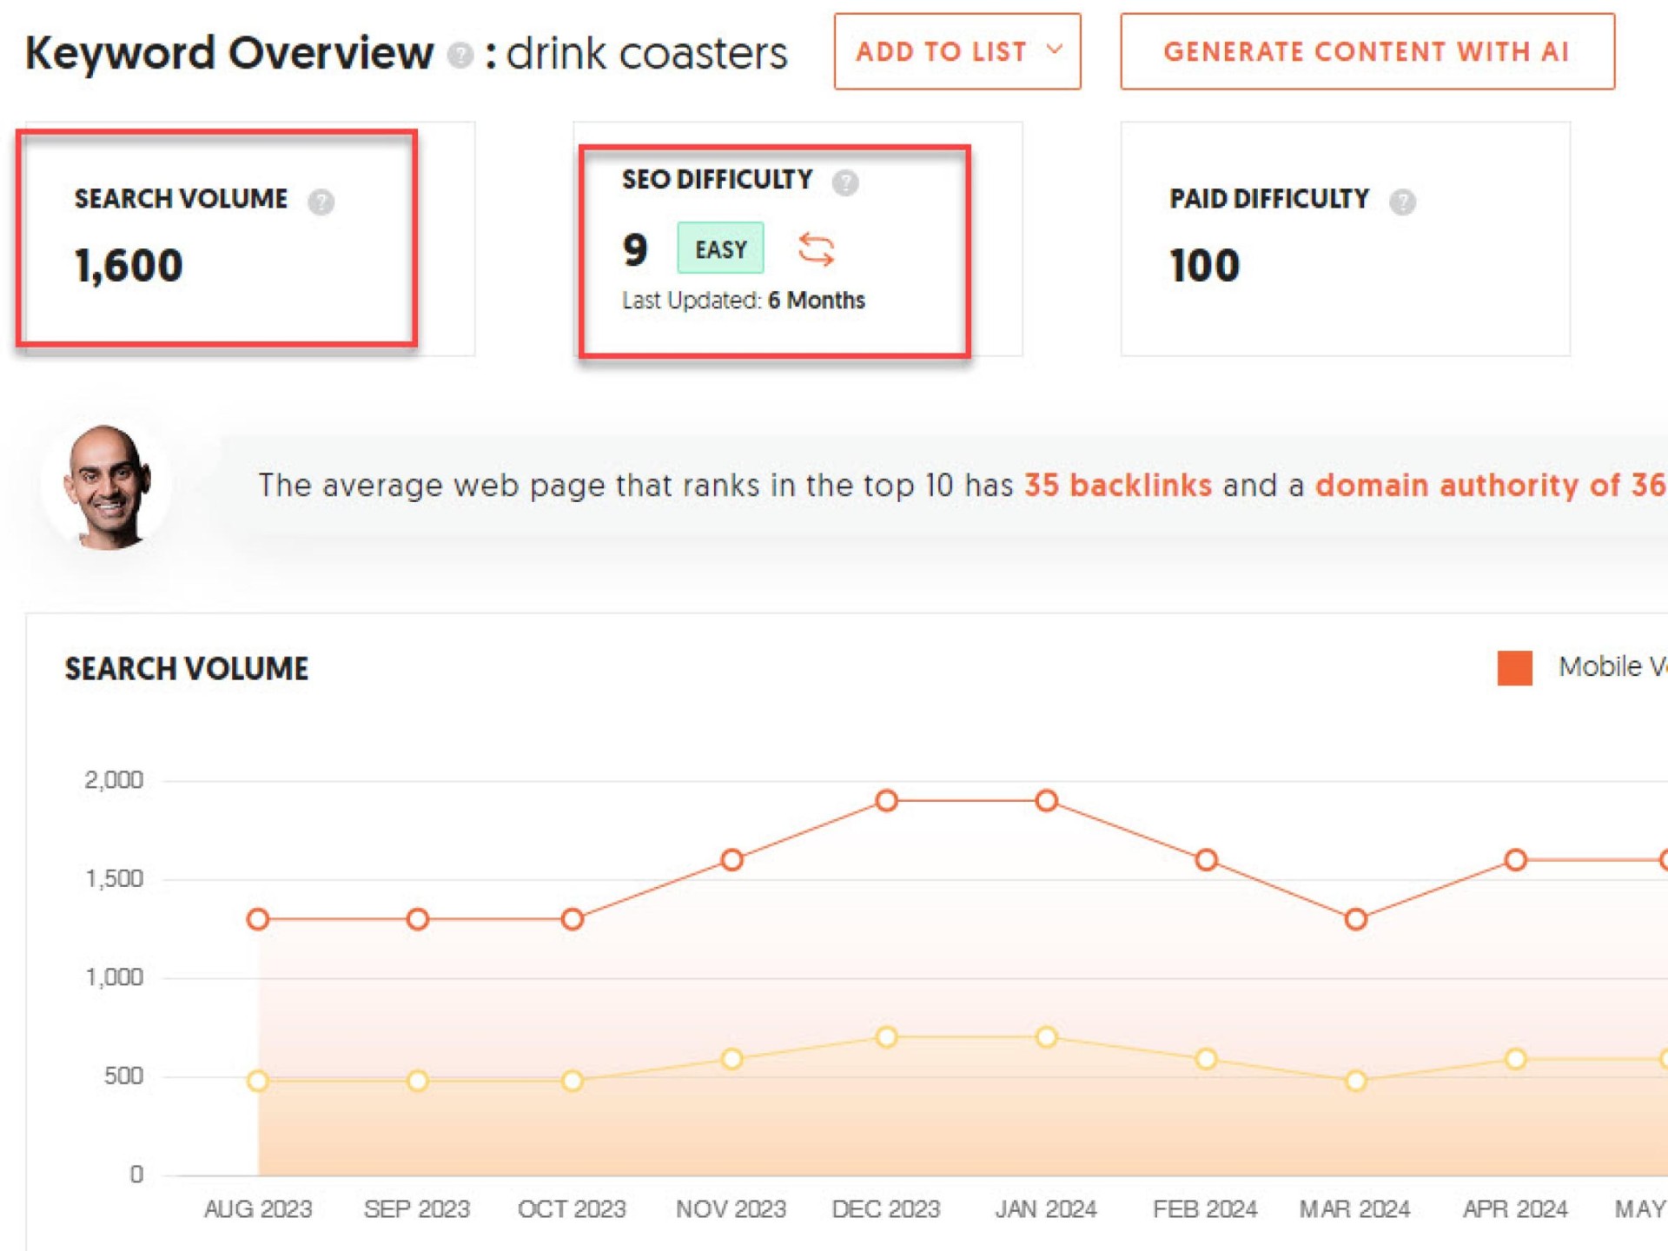1668x1251 pixels.
Task: Click domain authority of 36 text
Action: point(1489,485)
